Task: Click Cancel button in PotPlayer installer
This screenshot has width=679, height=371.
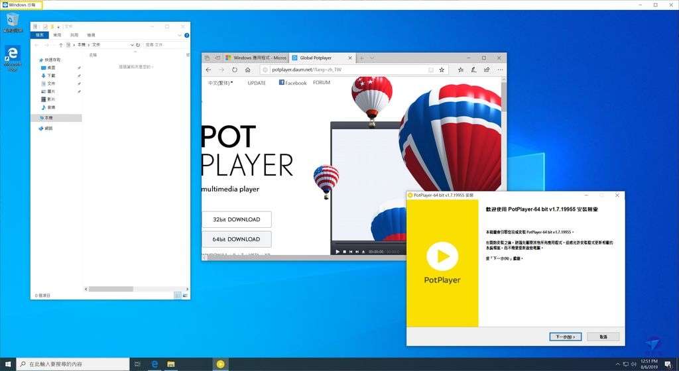Action: point(603,337)
